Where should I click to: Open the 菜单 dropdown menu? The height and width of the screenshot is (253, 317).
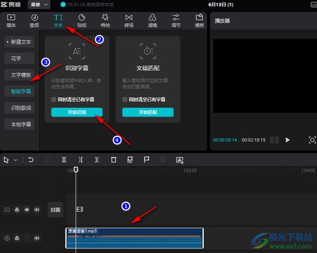[x=39, y=4]
